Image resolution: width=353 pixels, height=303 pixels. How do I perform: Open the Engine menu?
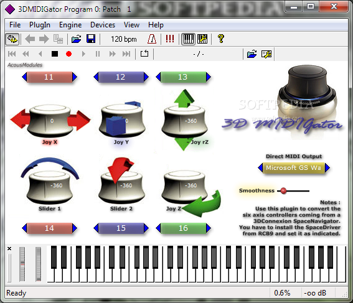70,25
